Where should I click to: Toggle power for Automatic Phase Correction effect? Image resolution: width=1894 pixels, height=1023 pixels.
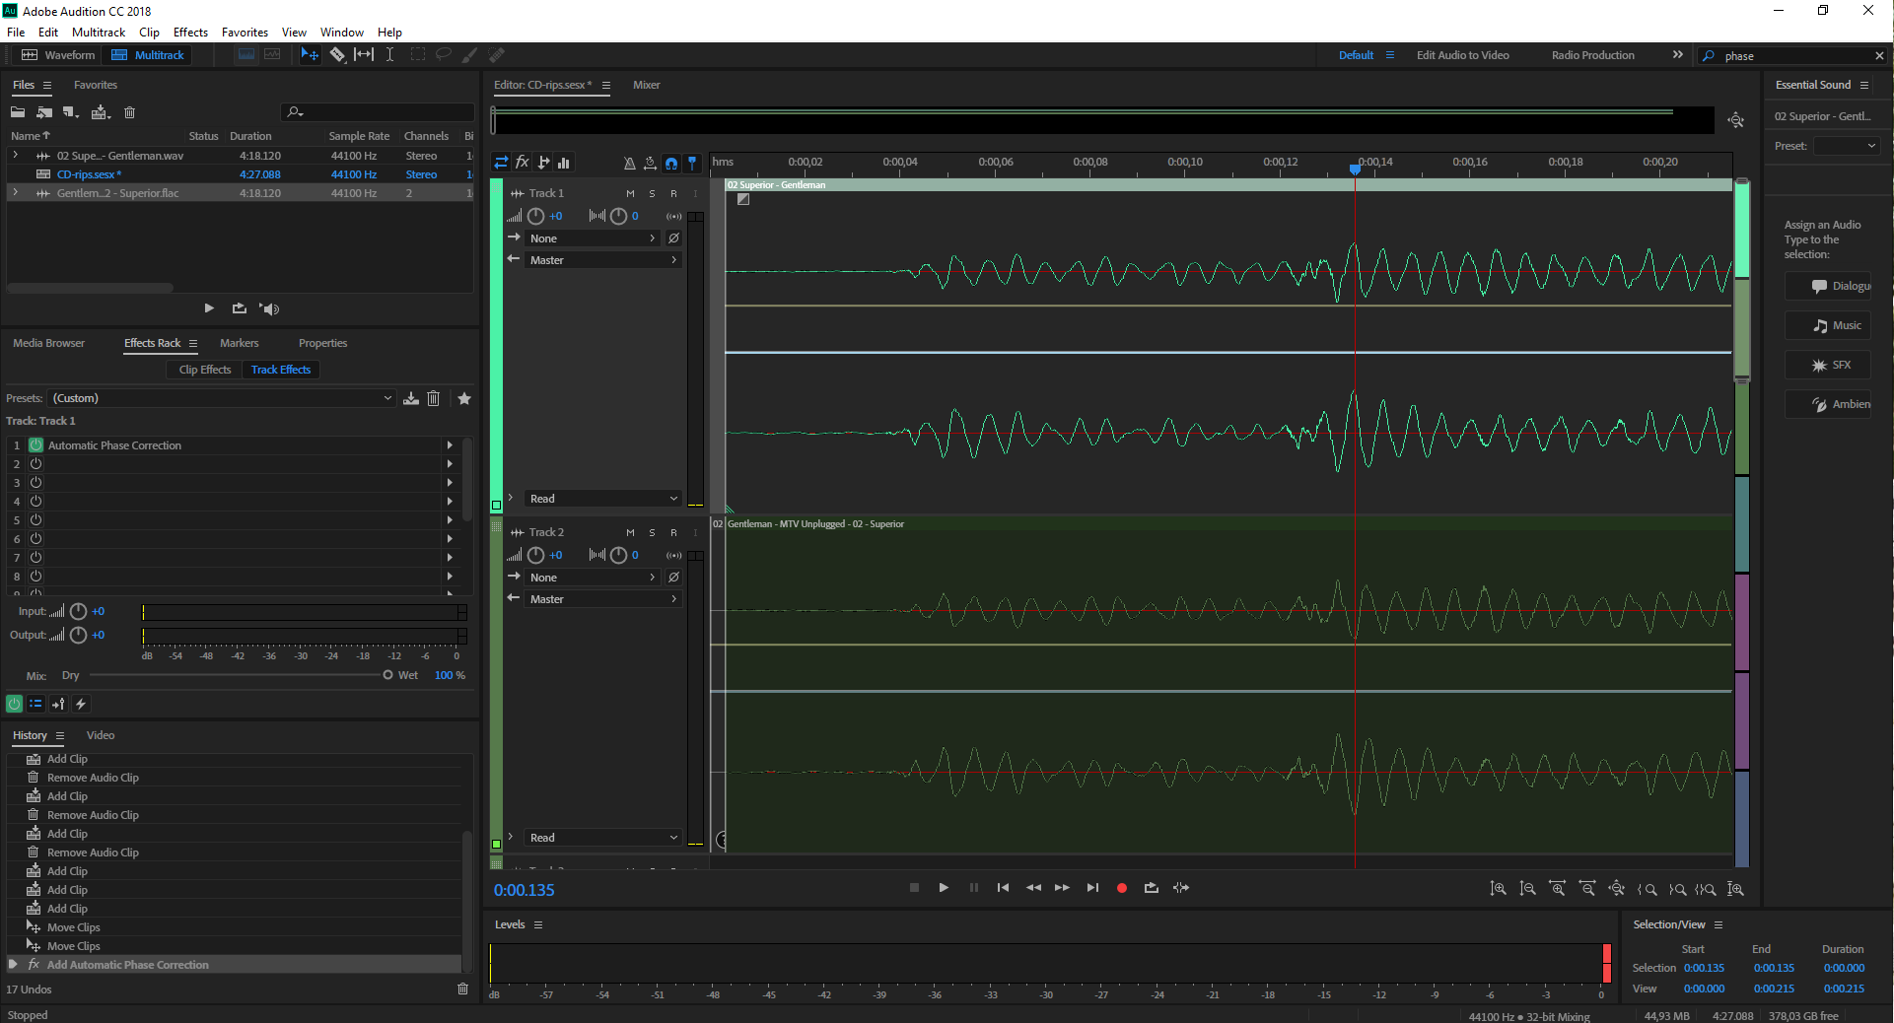point(36,445)
